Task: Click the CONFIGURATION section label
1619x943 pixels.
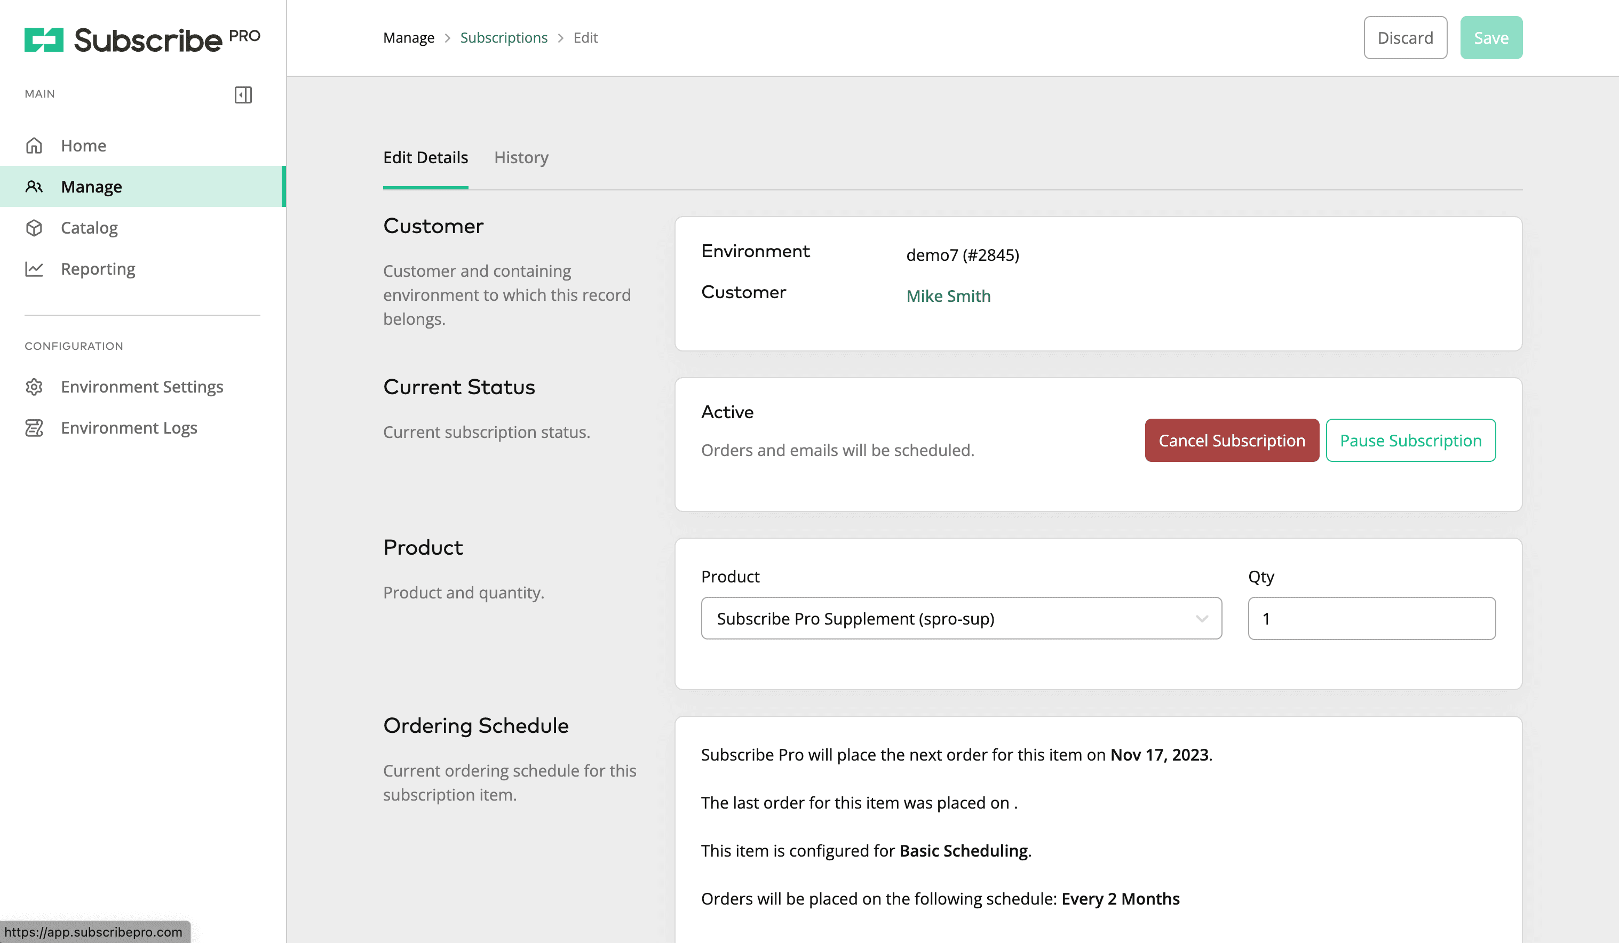Action: point(74,346)
